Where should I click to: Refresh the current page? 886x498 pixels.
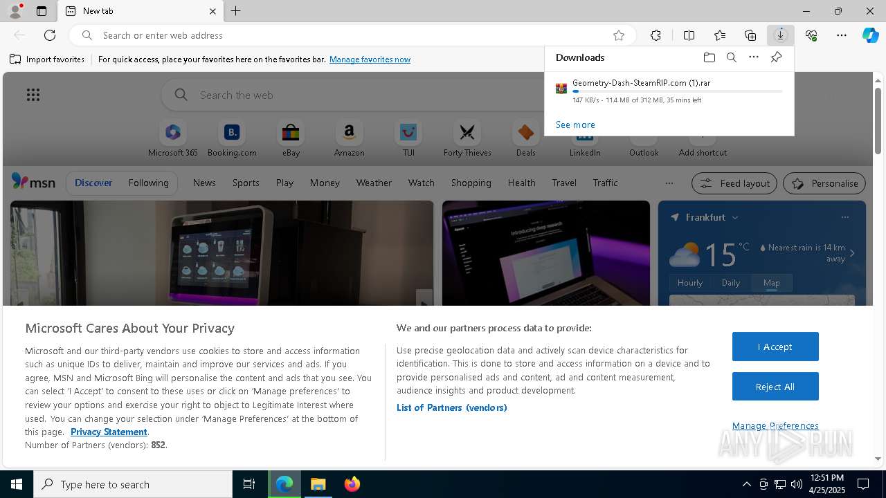coord(50,35)
